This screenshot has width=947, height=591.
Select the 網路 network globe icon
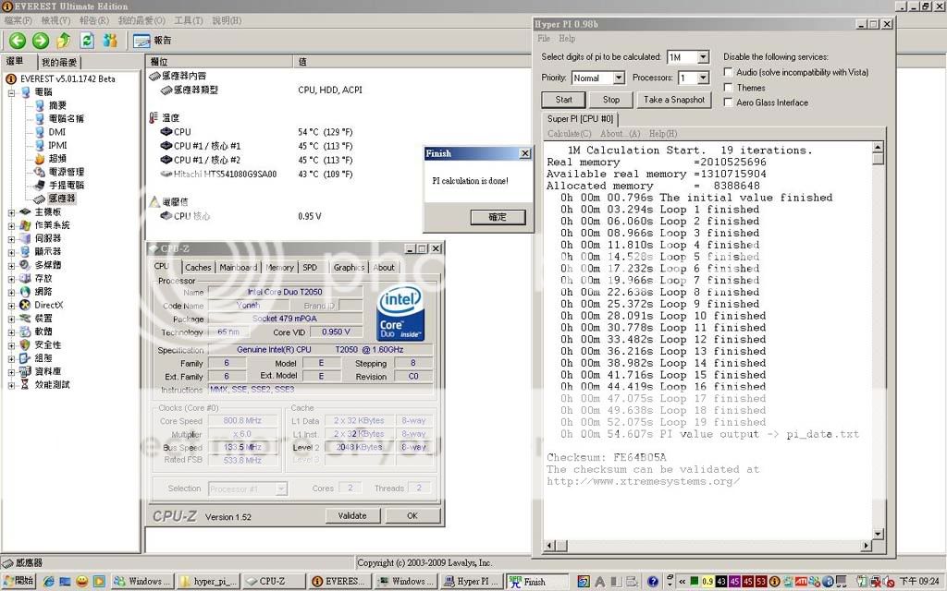[25, 291]
